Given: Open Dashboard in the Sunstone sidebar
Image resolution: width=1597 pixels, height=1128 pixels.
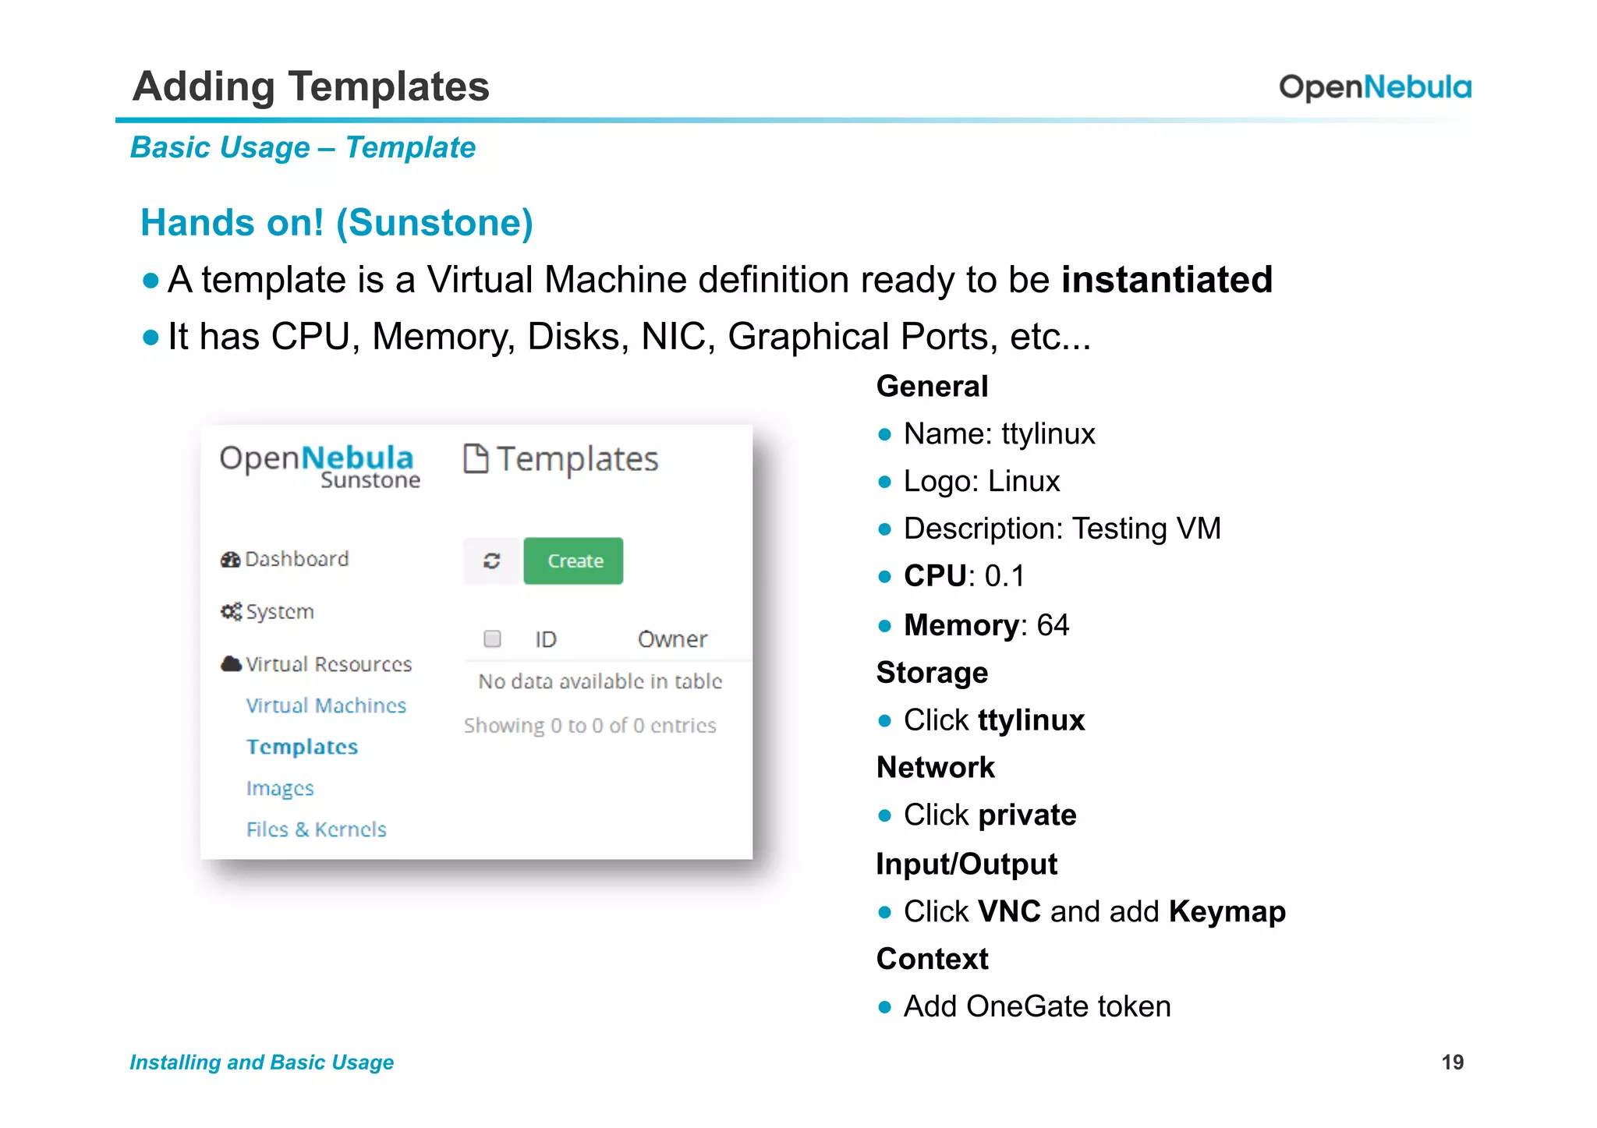Looking at the screenshot, I should click(x=296, y=559).
